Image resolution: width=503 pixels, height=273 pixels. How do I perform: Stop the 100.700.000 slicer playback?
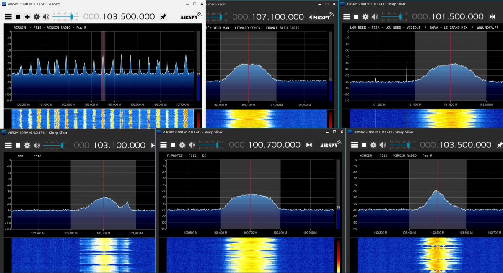pyautogui.click(x=173, y=145)
